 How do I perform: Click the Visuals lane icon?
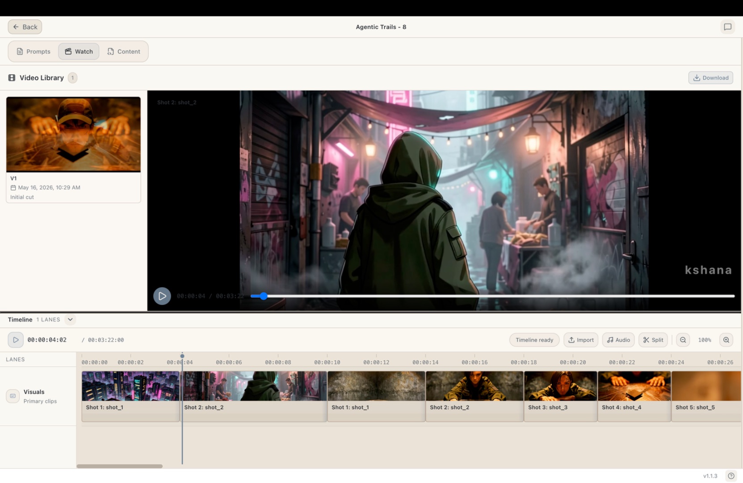pyautogui.click(x=13, y=396)
